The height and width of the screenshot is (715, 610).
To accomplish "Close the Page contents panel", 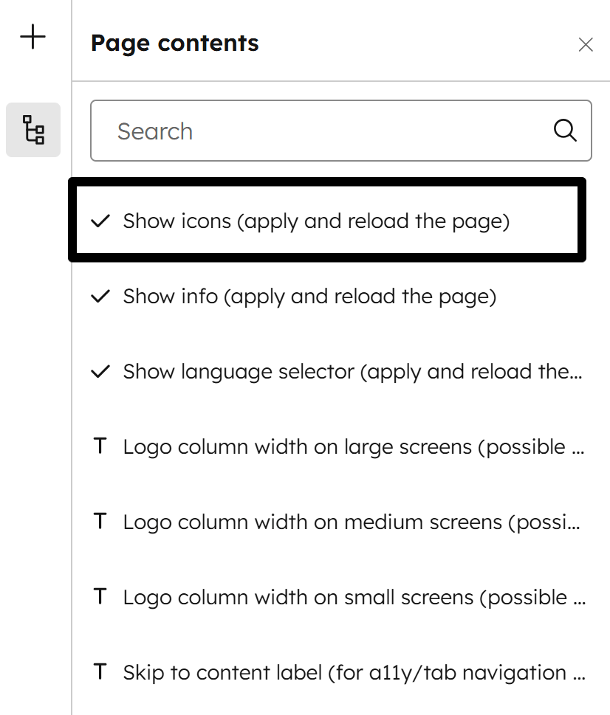I will pos(586,44).
